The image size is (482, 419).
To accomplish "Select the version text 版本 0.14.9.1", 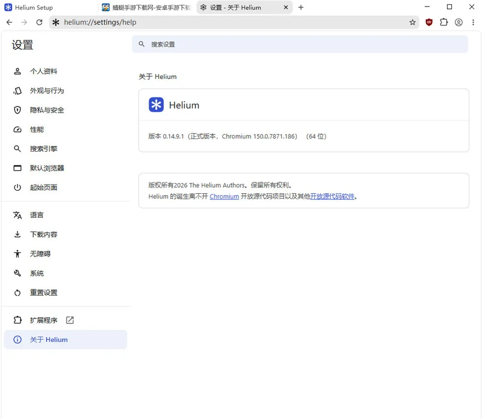I will (166, 137).
